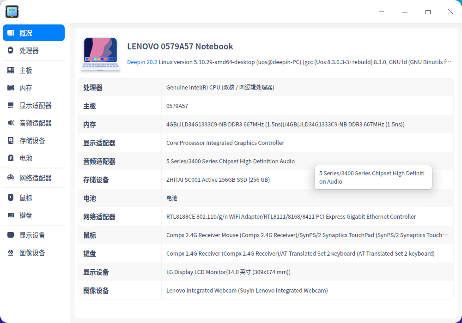This screenshot has width=462, height=323.
Task: Click the 存储设备 disk icon
Action: click(11, 140)
